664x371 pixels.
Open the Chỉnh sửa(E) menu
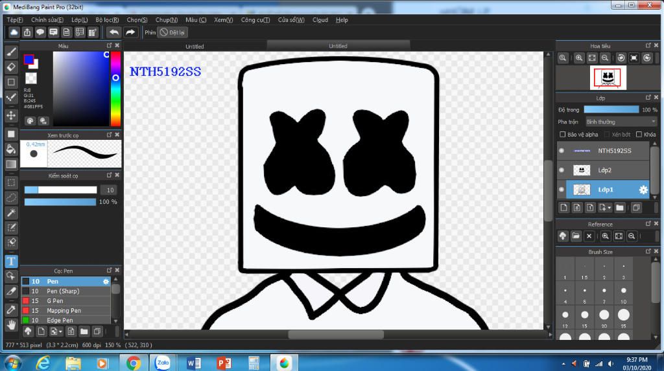coord(47,20)
